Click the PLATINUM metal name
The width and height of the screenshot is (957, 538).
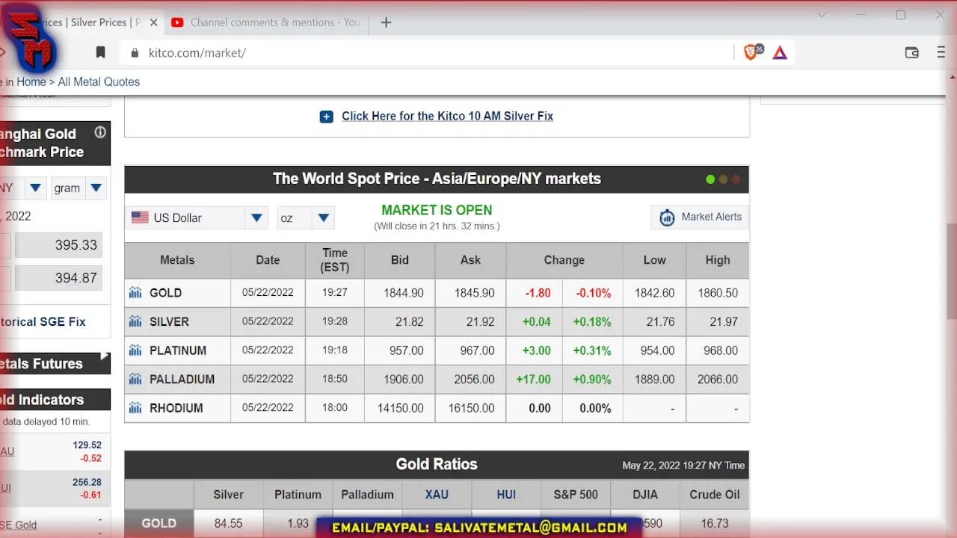point(178,350)
